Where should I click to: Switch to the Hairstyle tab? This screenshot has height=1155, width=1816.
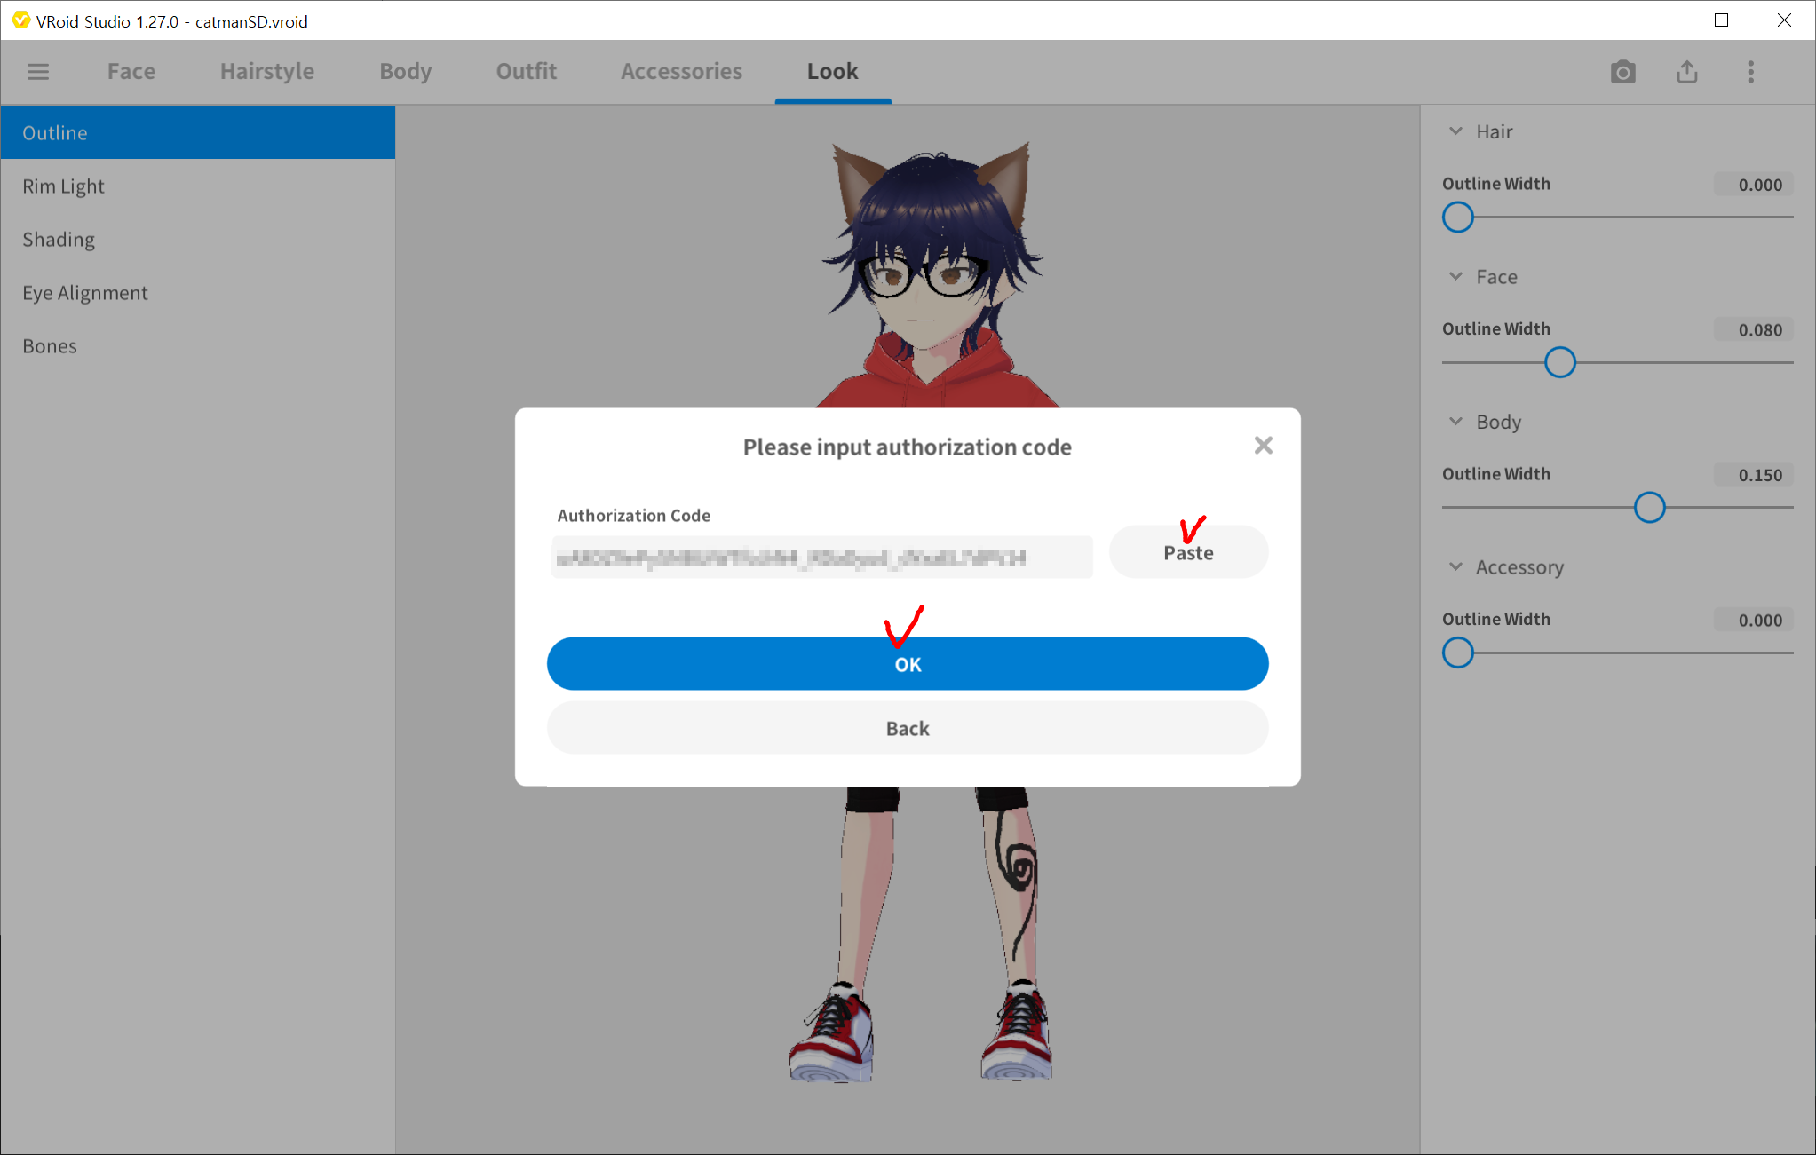[x=266, y=71]
